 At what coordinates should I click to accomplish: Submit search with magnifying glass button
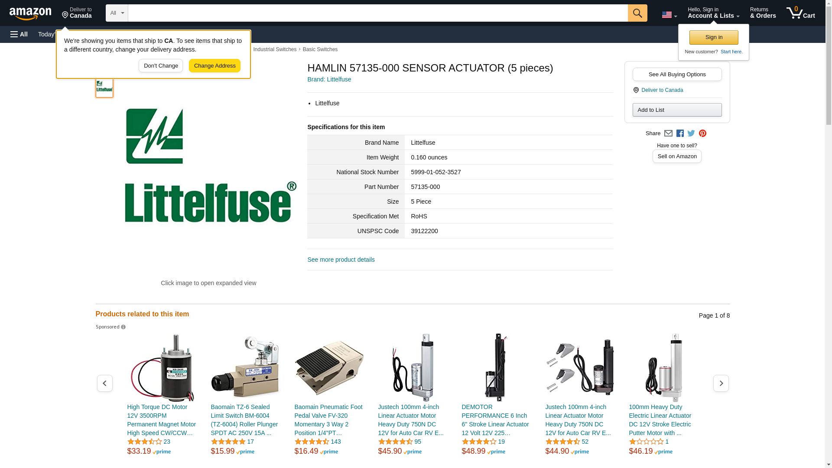(x=637, y=13)
